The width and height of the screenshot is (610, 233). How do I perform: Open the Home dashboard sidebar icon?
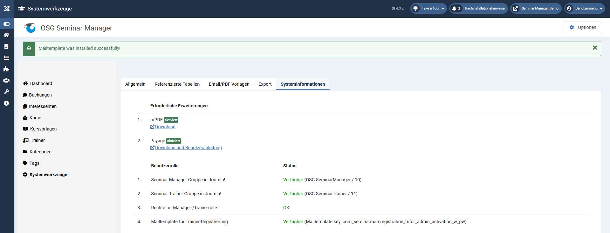(6, 35)
